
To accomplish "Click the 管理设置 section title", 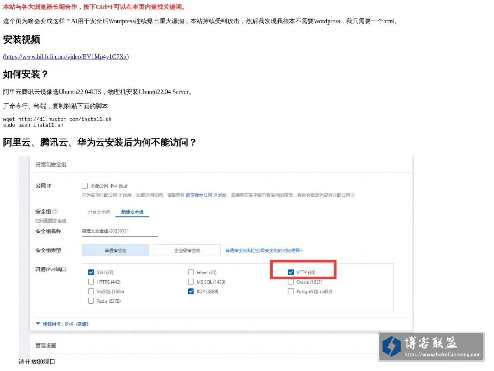I will tap(46, 345).
